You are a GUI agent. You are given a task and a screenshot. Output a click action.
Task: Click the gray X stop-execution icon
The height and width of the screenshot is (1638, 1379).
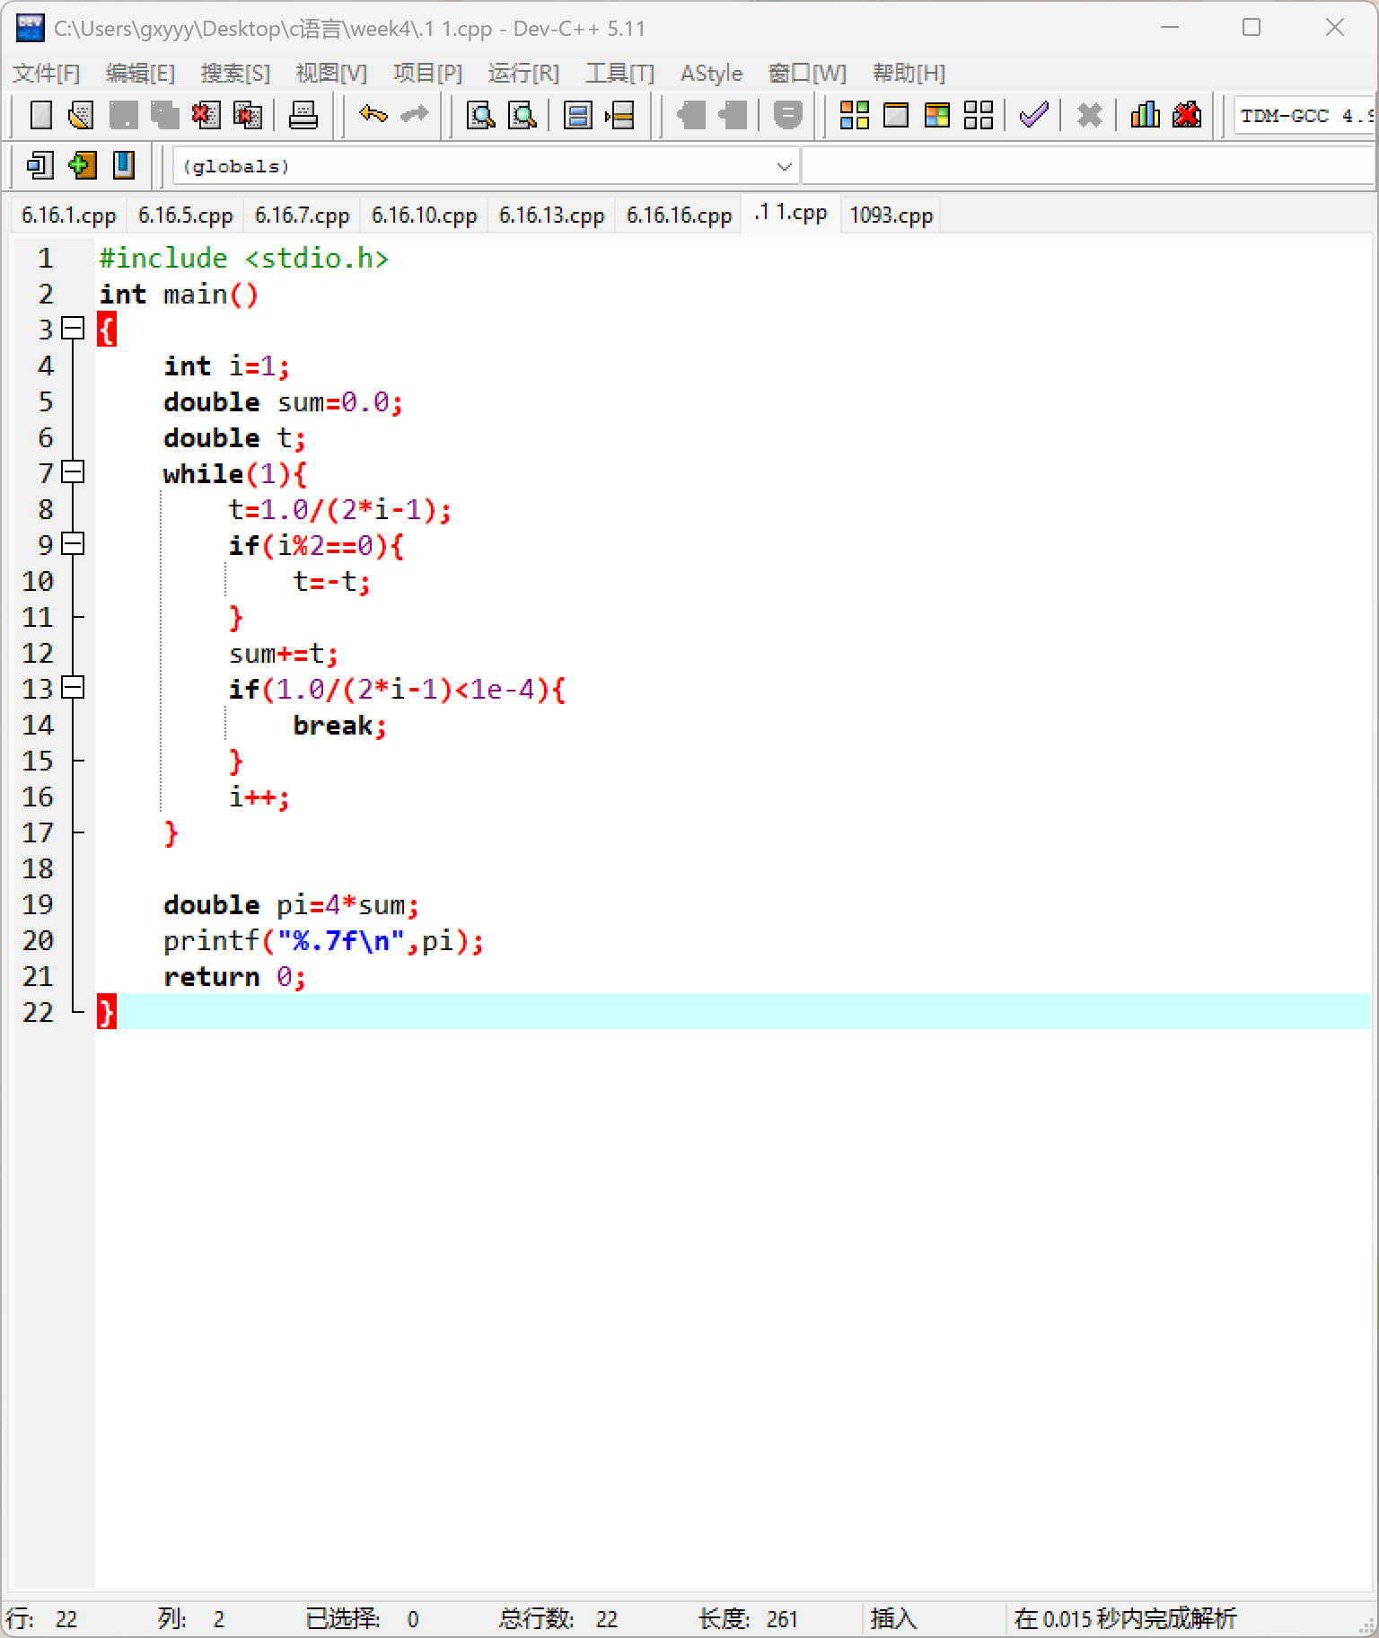(1089, 115)
